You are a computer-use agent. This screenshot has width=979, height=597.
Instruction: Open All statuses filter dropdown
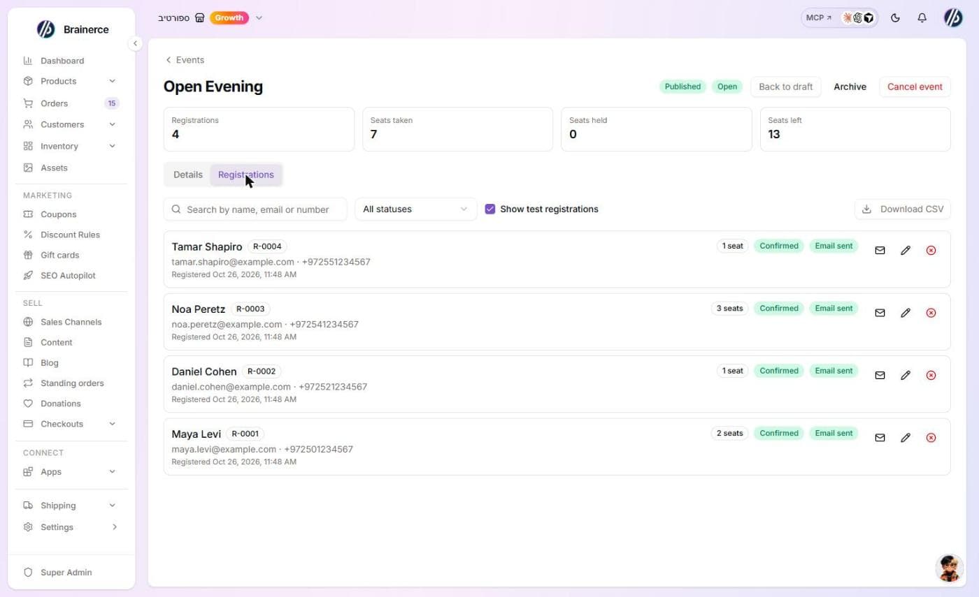tap(416, 209)
